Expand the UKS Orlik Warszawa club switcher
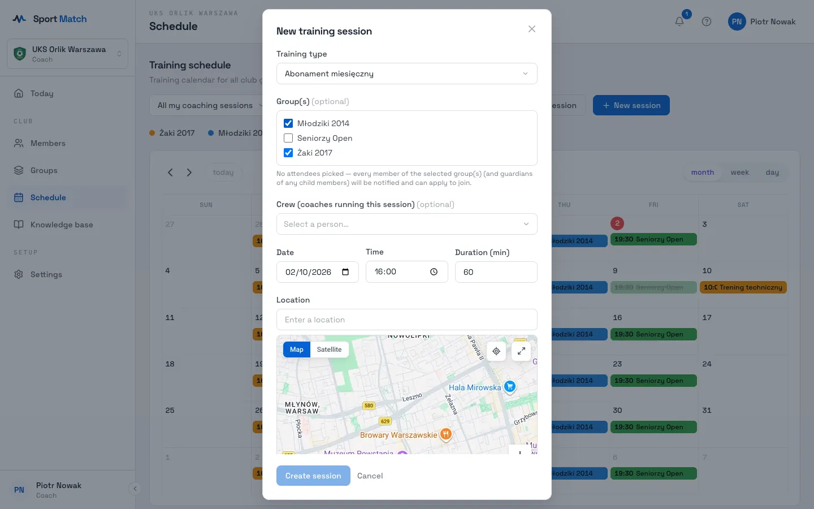This screenshot has height=509, width=814. (67, 54)
